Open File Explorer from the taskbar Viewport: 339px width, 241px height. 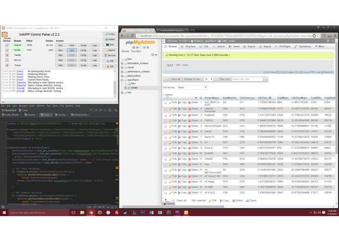[82, 213]
